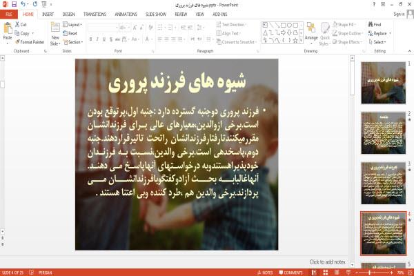Switch to the DESIGN tab

click(68, 14)
